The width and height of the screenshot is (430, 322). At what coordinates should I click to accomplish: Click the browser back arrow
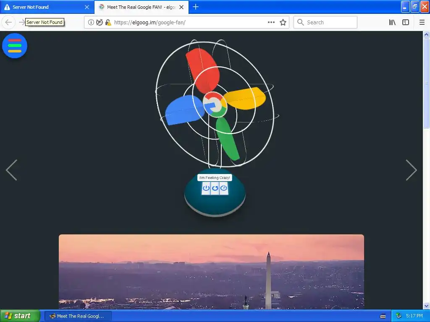click(8, 22)
